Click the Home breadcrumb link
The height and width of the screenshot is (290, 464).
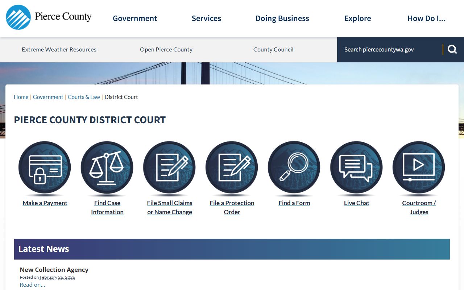coord(21,97)
